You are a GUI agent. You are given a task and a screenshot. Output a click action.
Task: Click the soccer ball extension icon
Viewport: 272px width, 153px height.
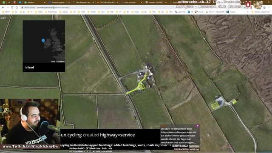pos(264,8)
